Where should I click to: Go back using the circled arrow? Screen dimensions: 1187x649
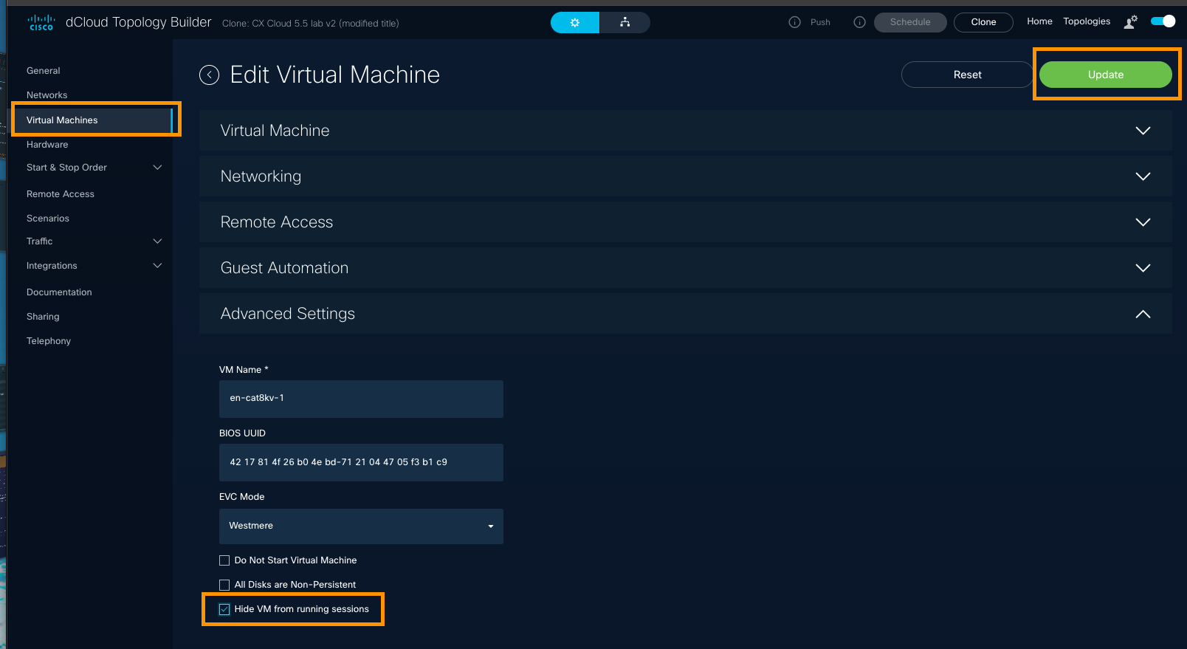point(210,75)
